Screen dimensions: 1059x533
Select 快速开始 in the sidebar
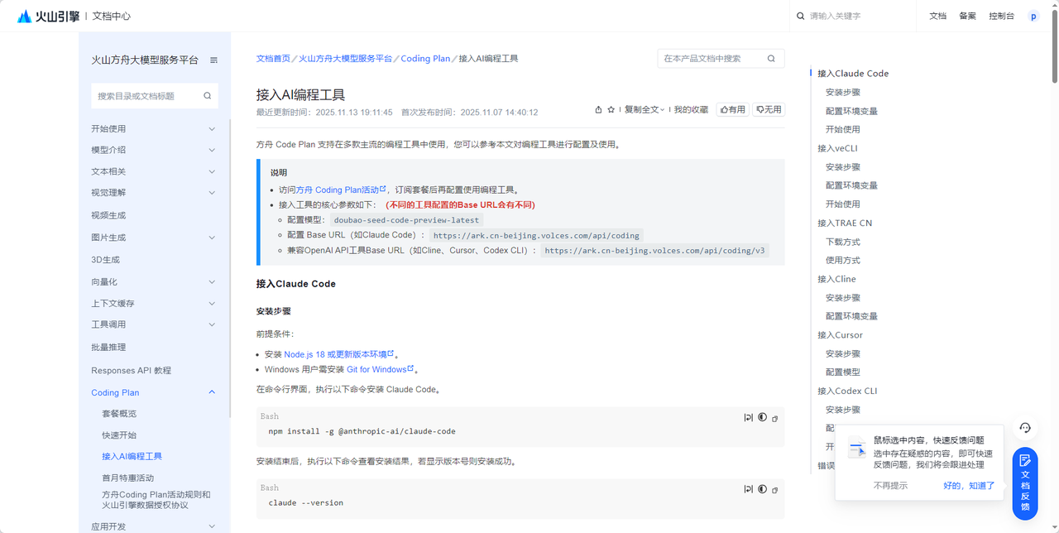[x=119, y=435]
